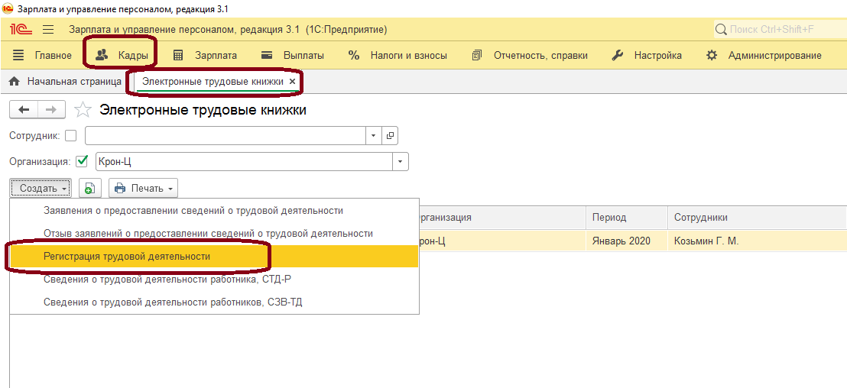
Task: Click the Сотрудники column header
Action: tap(757, 218)
